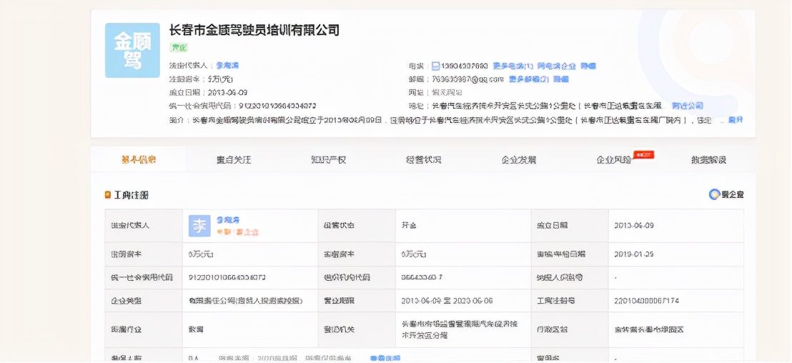This screenshot has width=792, height=363.
Task: Open legal representative name link inside the table
Action: (228, 220)
